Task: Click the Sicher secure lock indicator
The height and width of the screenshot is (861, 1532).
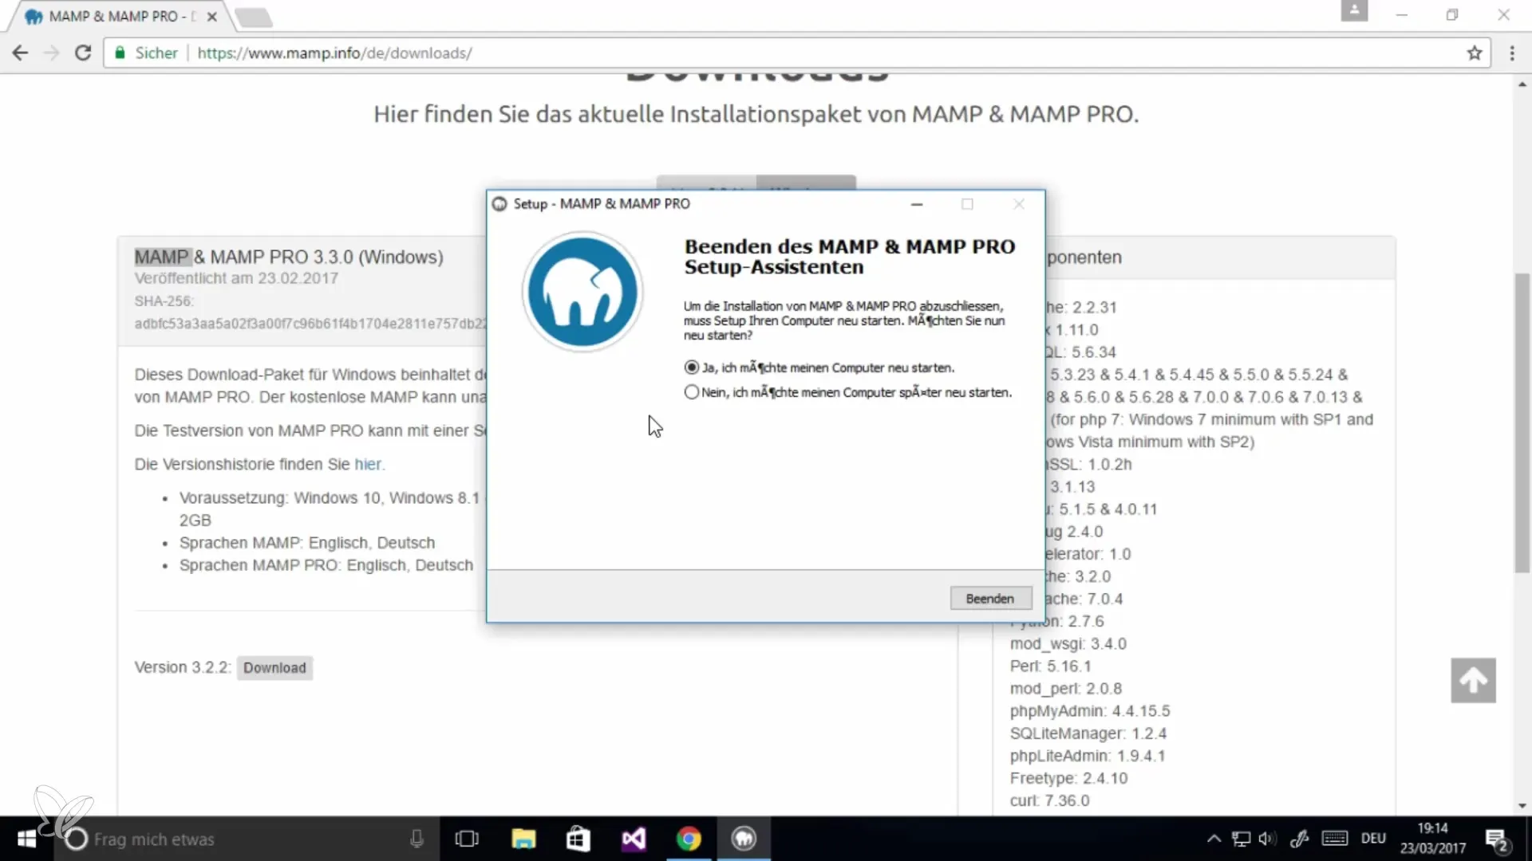Action: click(147, 53)
